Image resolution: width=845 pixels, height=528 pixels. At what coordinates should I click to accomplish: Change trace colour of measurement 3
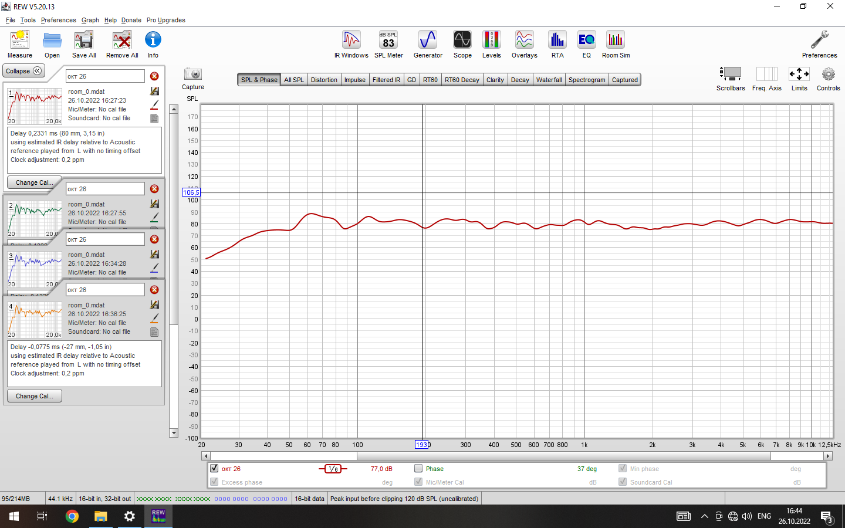[154, 268]
